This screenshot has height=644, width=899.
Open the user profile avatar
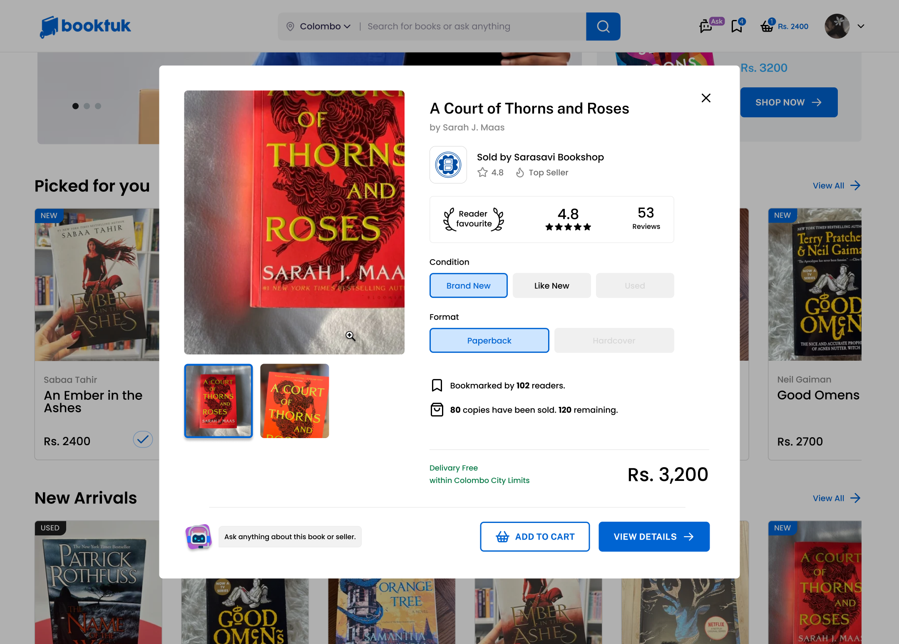click(x=837, y=26)
